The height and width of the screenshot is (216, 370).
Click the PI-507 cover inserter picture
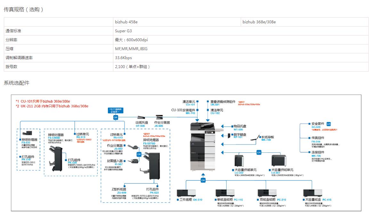(133, 161)
